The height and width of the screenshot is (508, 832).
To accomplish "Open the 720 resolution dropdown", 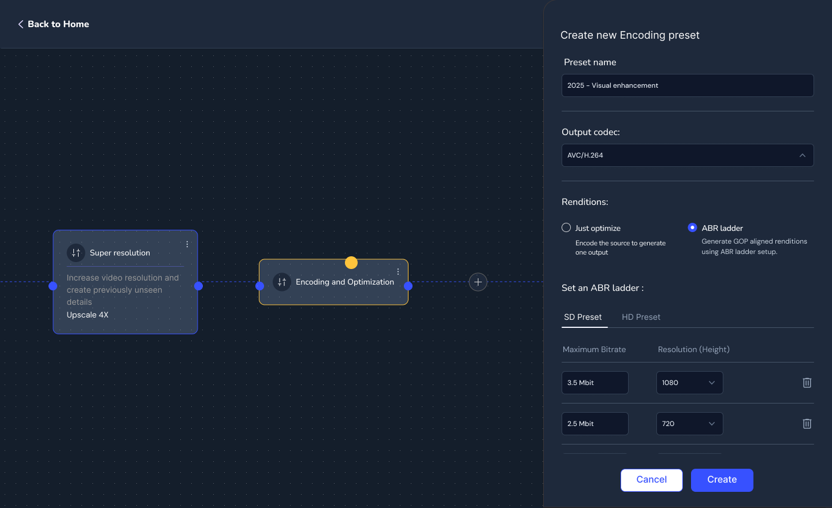I will click(689, 424).
